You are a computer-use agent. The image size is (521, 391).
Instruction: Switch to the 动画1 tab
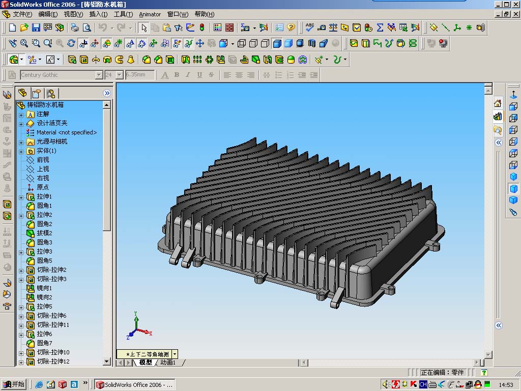click(168, 362)
